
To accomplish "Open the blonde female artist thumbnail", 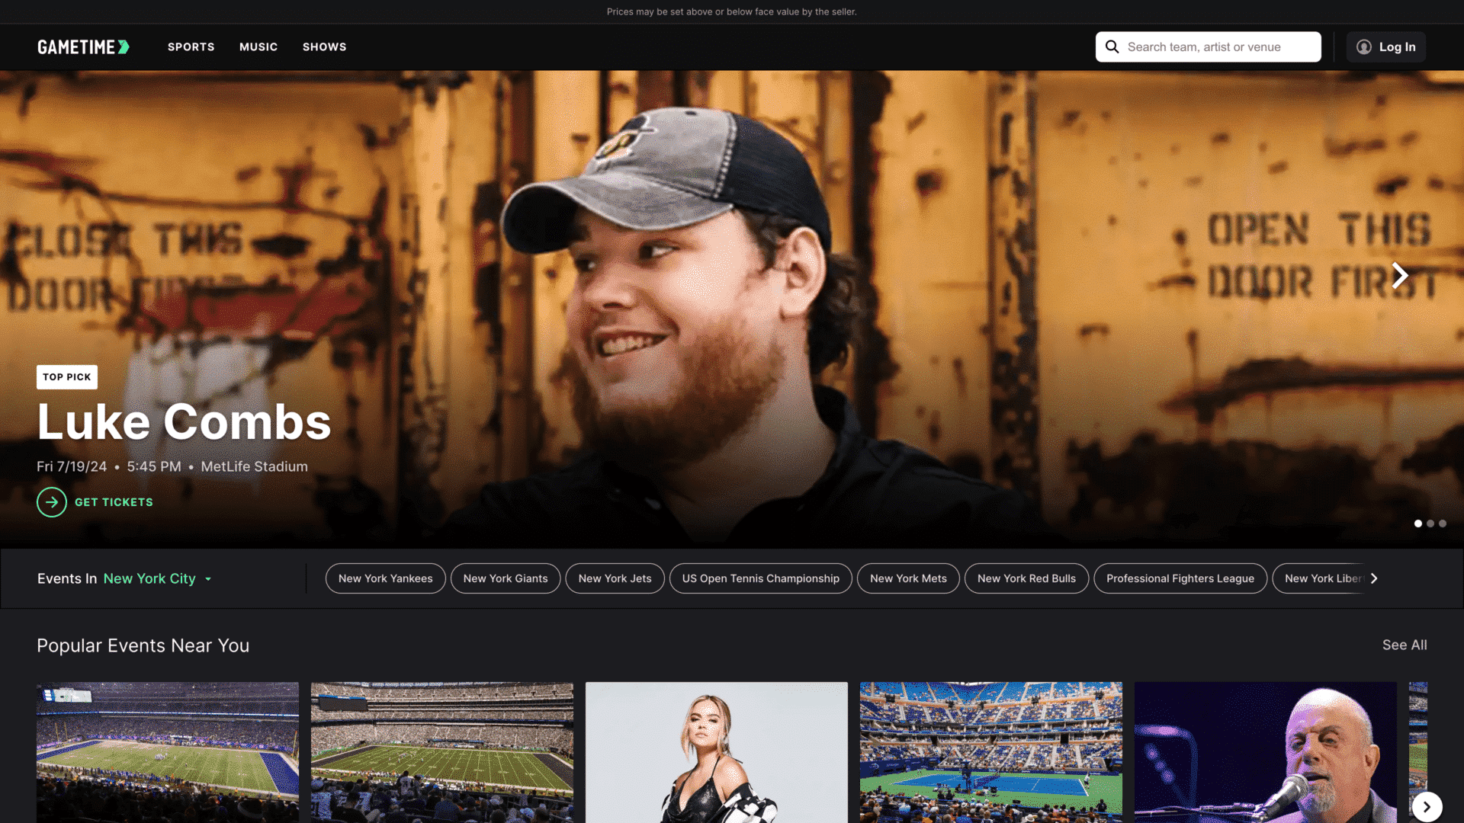I will click(717, 752).
